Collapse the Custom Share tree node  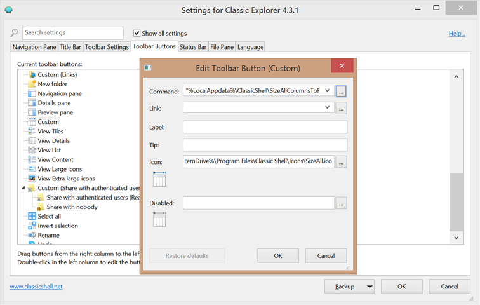[23, 188]
